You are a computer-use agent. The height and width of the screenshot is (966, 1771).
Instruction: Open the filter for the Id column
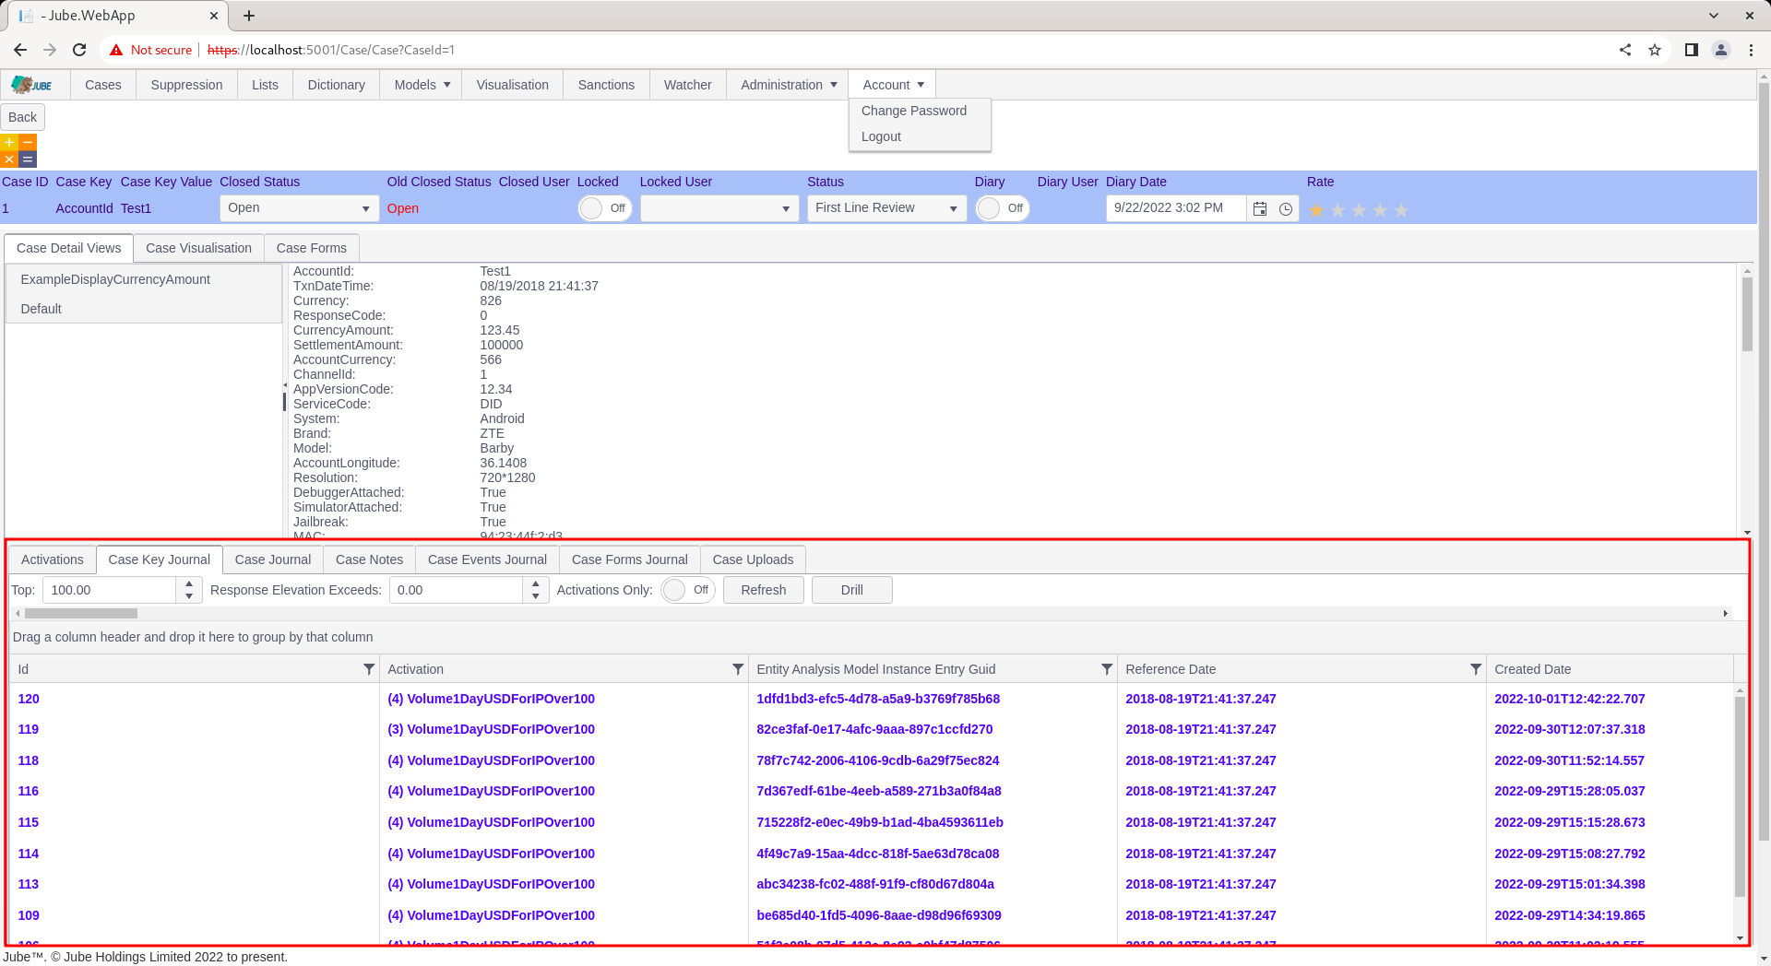click(369, 669)
